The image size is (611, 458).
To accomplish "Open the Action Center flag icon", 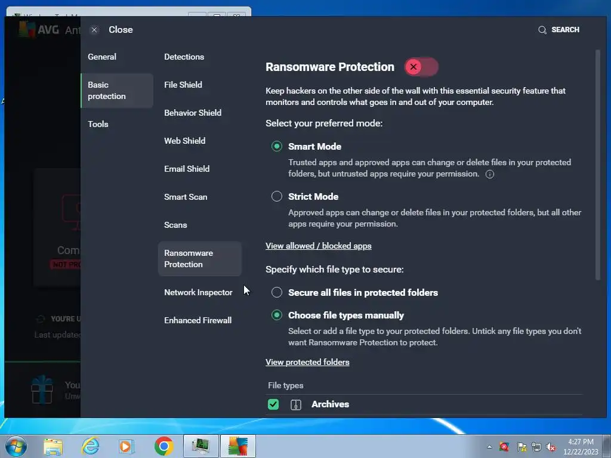I will (x=521, y=447).
